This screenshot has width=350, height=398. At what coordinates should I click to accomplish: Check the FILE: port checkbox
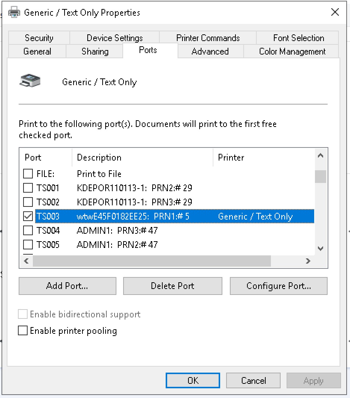point(28,174)
